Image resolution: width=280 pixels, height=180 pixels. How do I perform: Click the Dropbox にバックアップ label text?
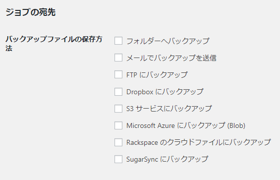(x=165, y=92)
